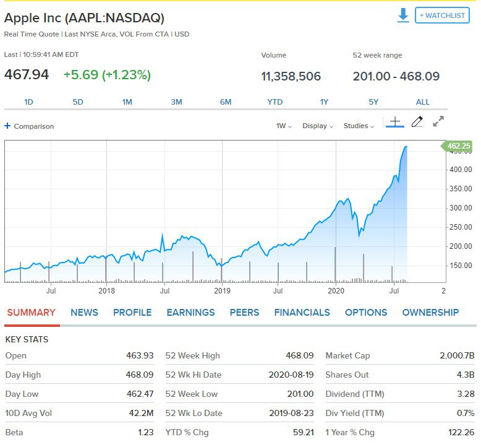Click the 2020 label on chart axis
Image resolution: width=481 pixels, height=447 pixels.
pos(336,290)
